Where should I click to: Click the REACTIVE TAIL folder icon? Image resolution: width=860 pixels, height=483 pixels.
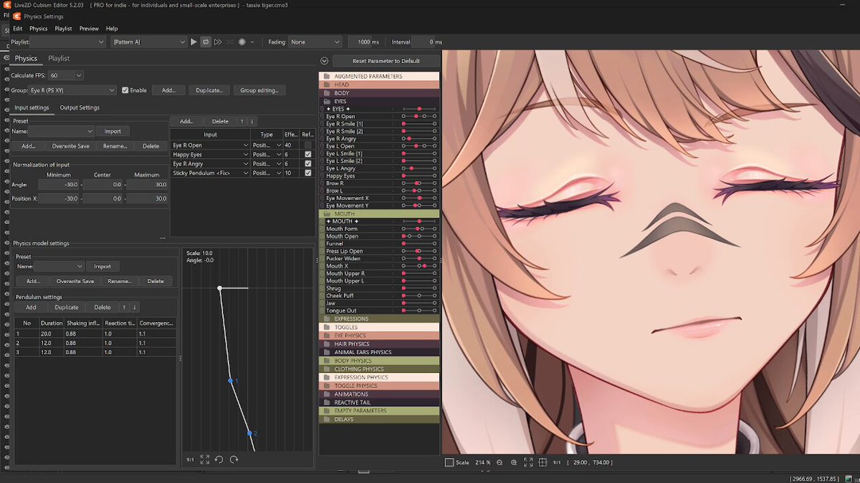[x=326, y=403]
